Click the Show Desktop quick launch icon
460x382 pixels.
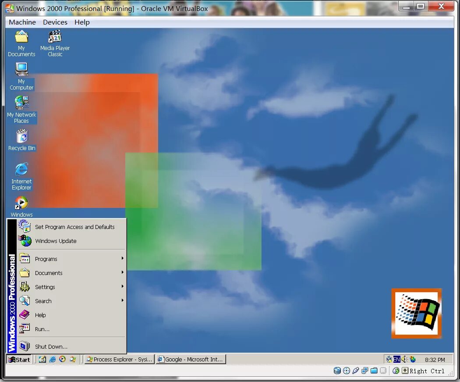[42, 359]
